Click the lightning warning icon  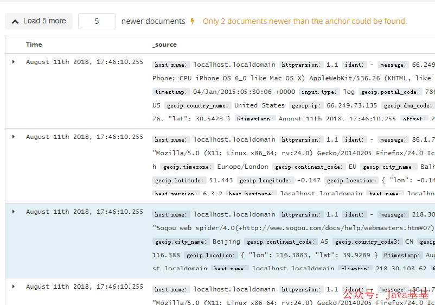tap(192, 21)
